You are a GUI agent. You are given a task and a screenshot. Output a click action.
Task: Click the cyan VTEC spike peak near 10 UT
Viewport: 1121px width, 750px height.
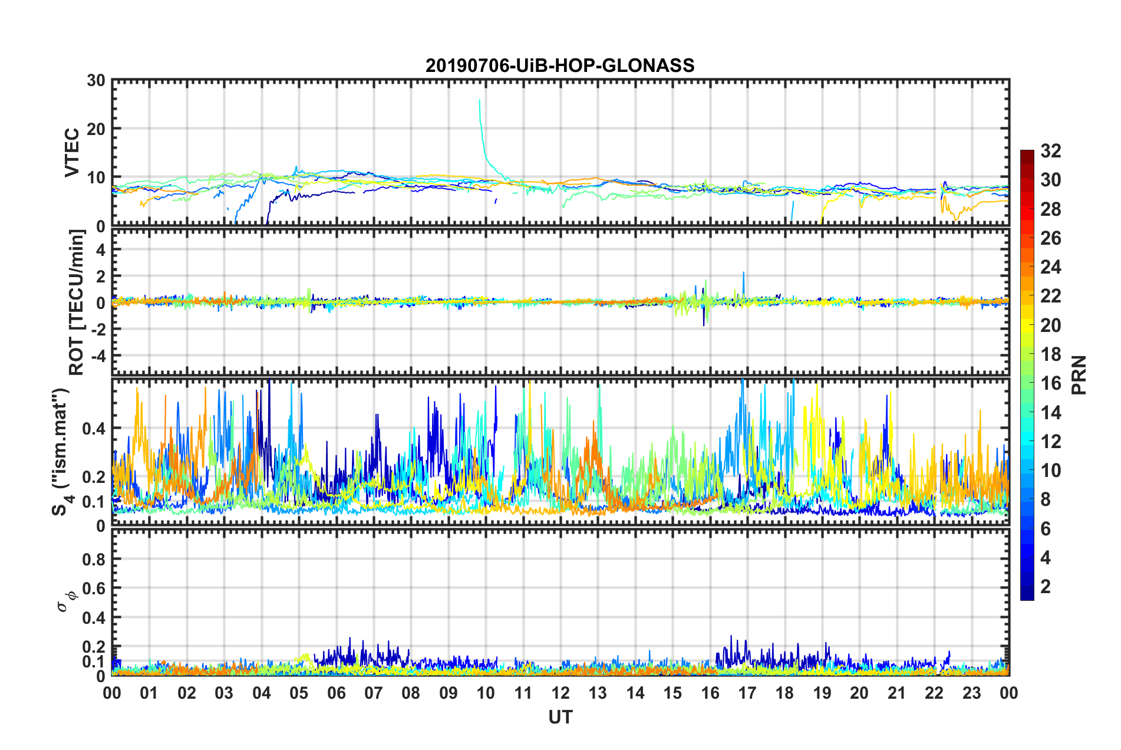(480, 101)
